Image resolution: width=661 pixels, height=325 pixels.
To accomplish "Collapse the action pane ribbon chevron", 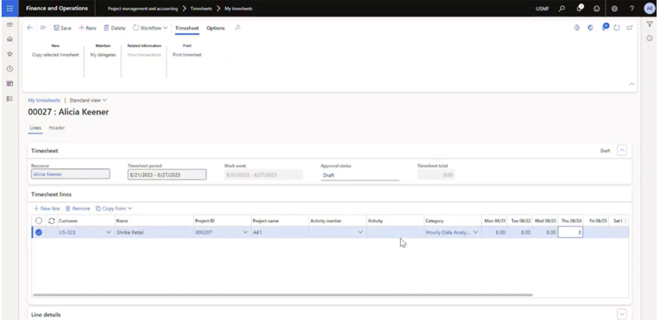I will [632, 84].
